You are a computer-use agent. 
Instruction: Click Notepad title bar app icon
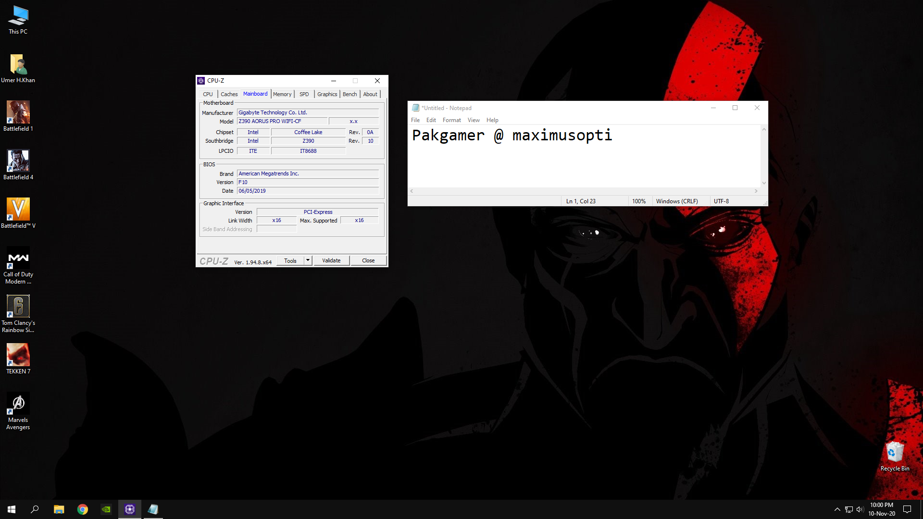point(415,108)
